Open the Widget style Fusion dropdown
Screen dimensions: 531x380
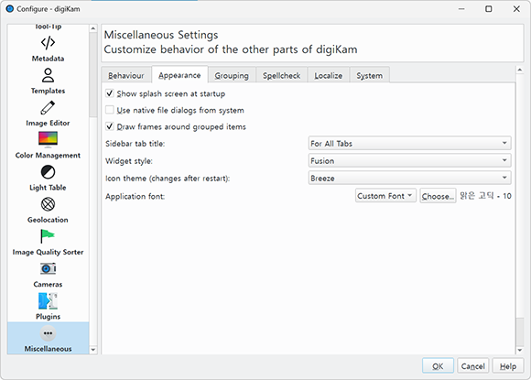coord(409,160)
